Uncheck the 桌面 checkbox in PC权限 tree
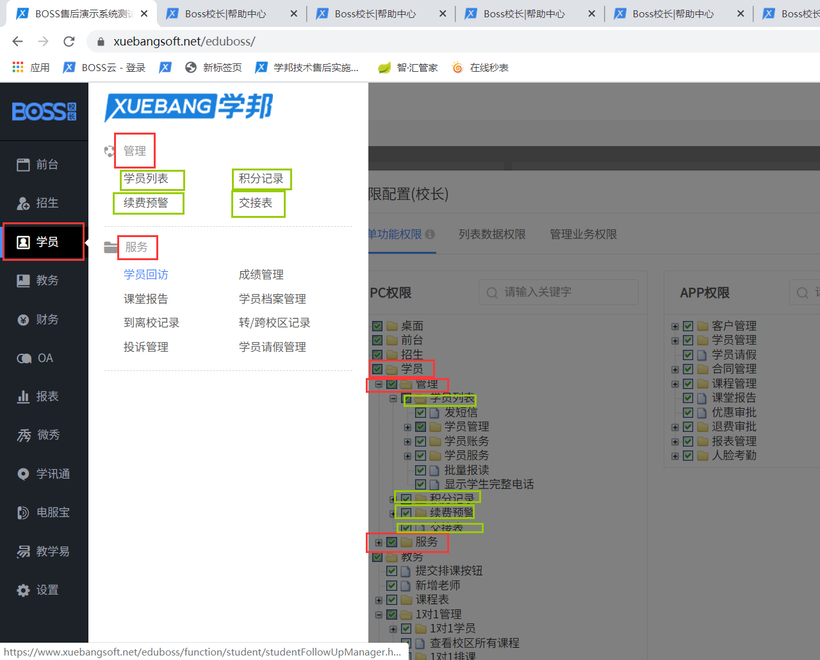This screenshot has height=660, width=820. pos(377,326)
